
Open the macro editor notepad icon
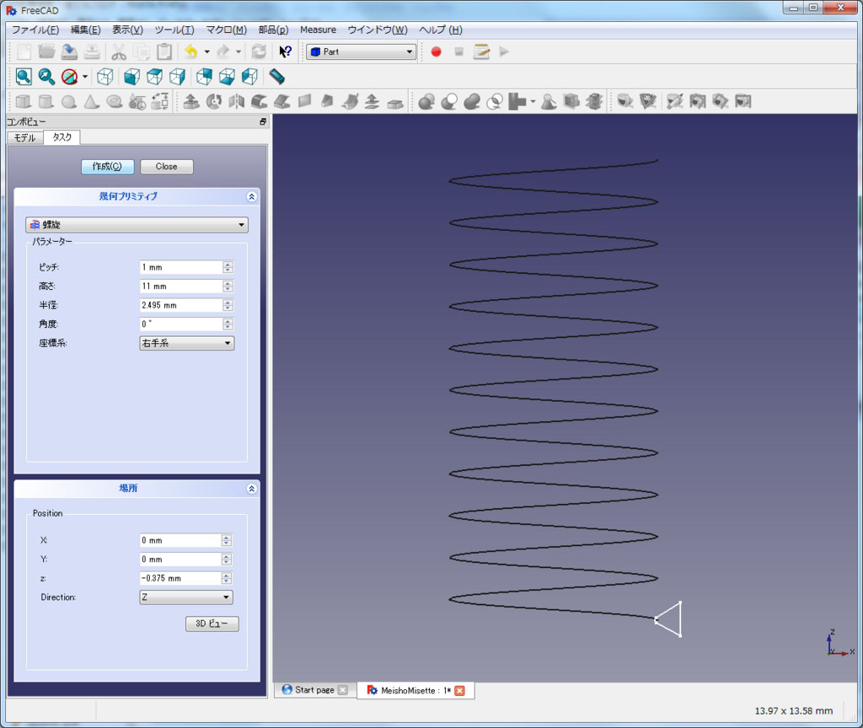(481, 51)
